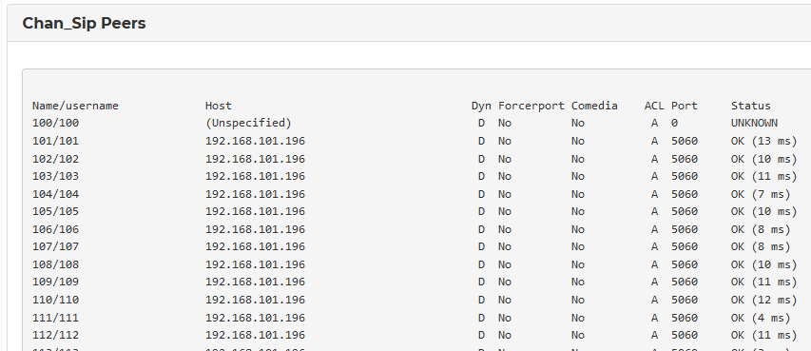
Task: Click host IP in the 105/105 row
Action: (x=255, y=211)
